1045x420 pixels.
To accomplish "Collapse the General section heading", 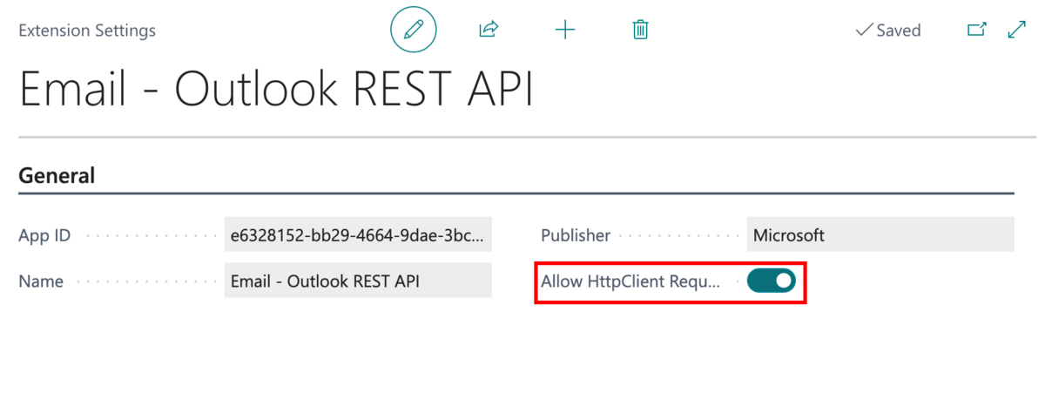I will pos(57,175).
